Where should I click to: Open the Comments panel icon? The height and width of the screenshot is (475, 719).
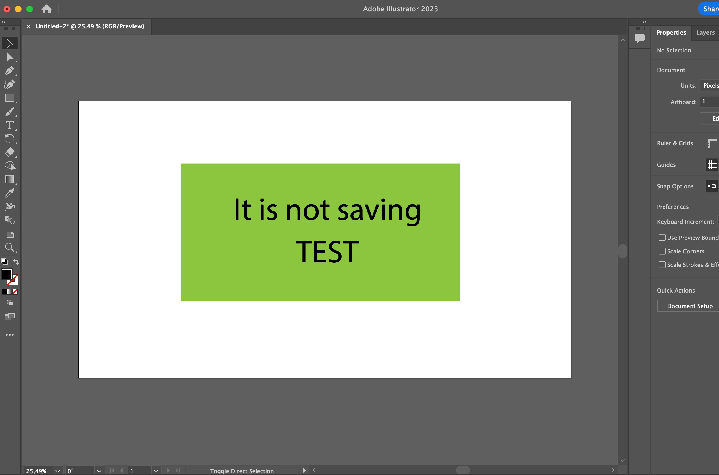(x=639, y=38)
